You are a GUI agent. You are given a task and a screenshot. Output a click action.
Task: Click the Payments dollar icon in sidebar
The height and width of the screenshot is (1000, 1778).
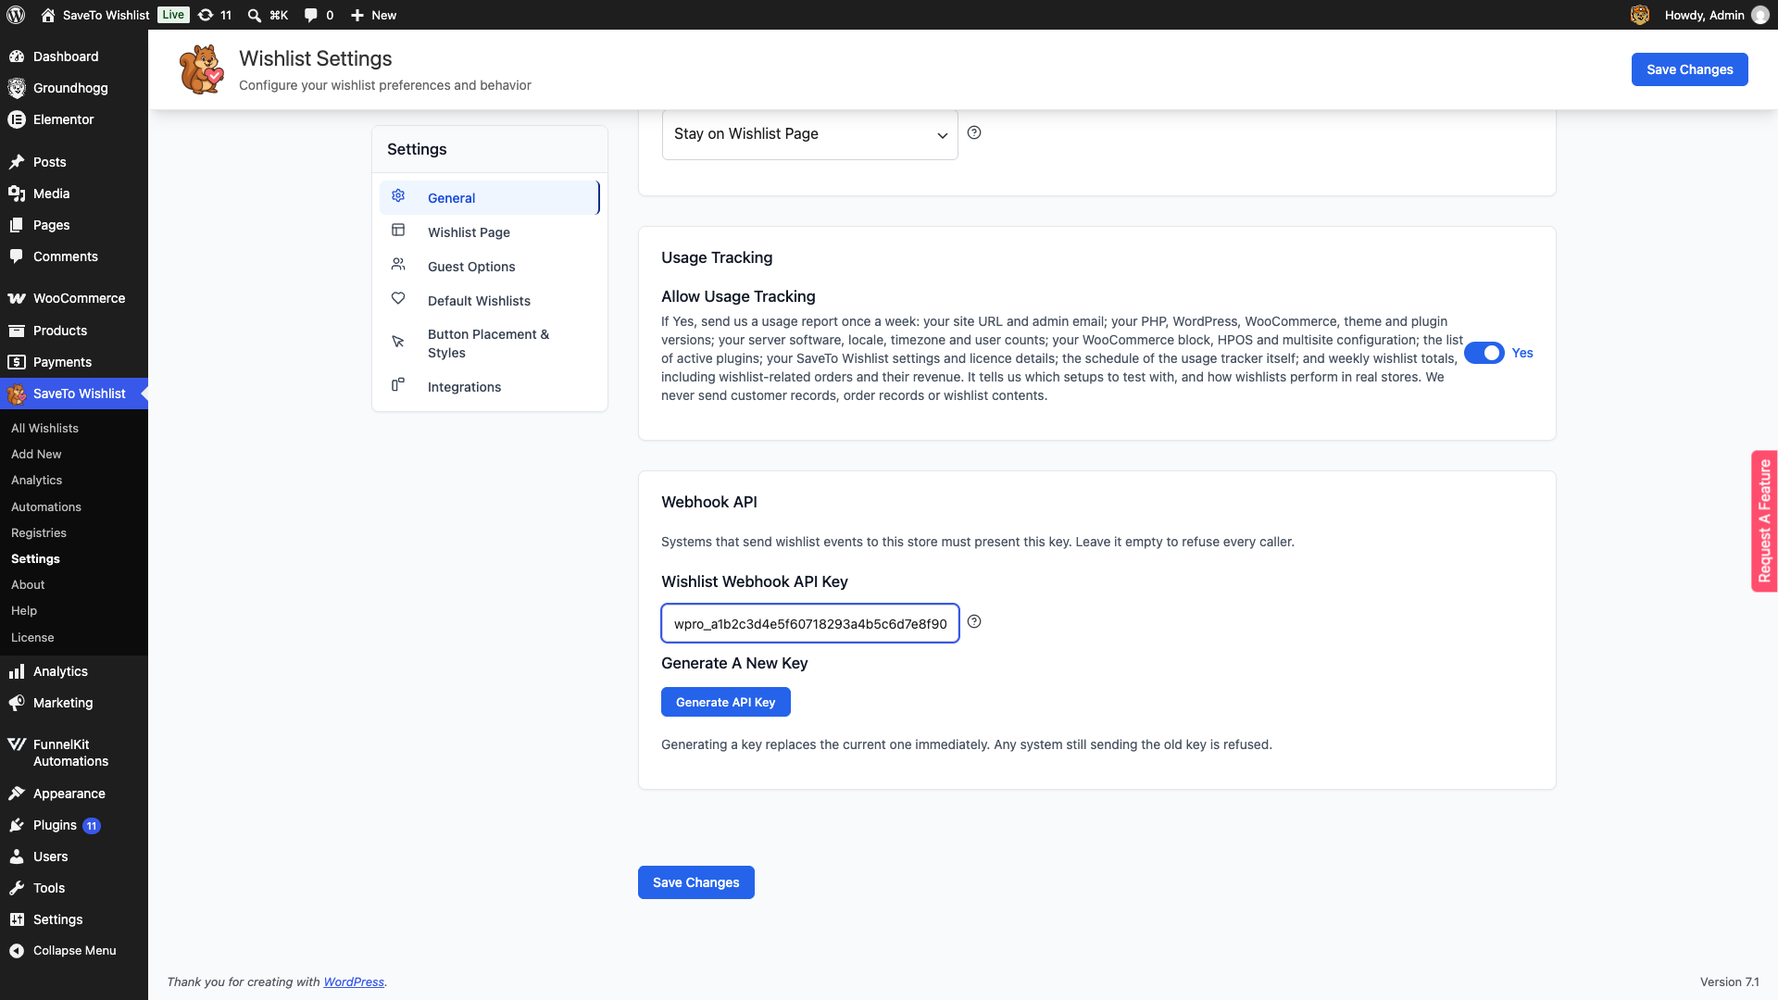point(17,362)
